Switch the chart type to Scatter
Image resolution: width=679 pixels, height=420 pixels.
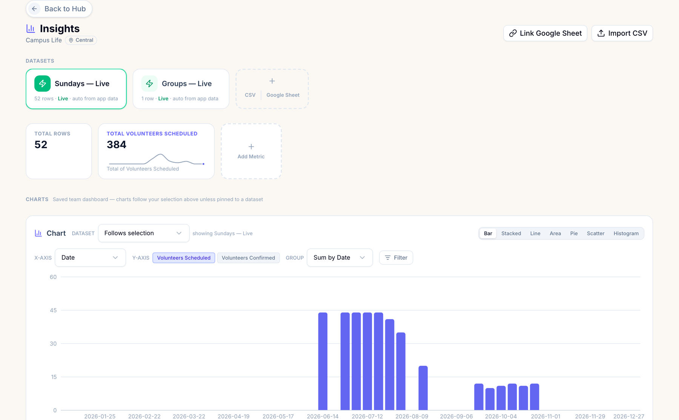point(596,233)
